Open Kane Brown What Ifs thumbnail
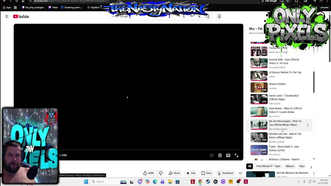This screenshot has height=186, width=331. [x=259, y=112]
